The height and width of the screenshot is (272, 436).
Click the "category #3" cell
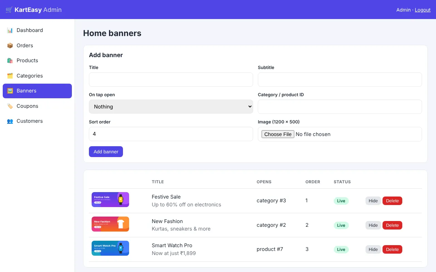pos(271,201)
